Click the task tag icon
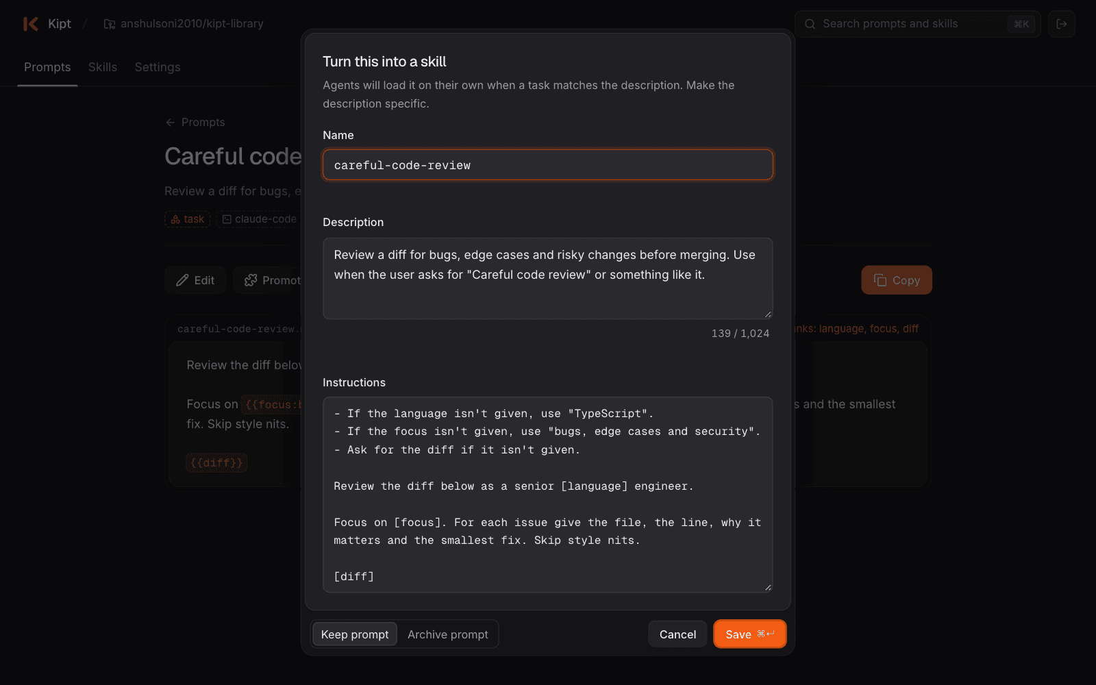The image size is (1096, 685). click(175, 219)
